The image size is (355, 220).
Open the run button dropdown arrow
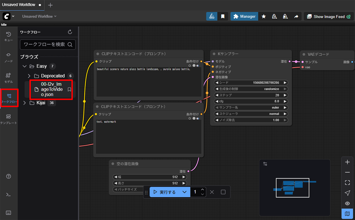pyautogui.click(x=184, y=192)
